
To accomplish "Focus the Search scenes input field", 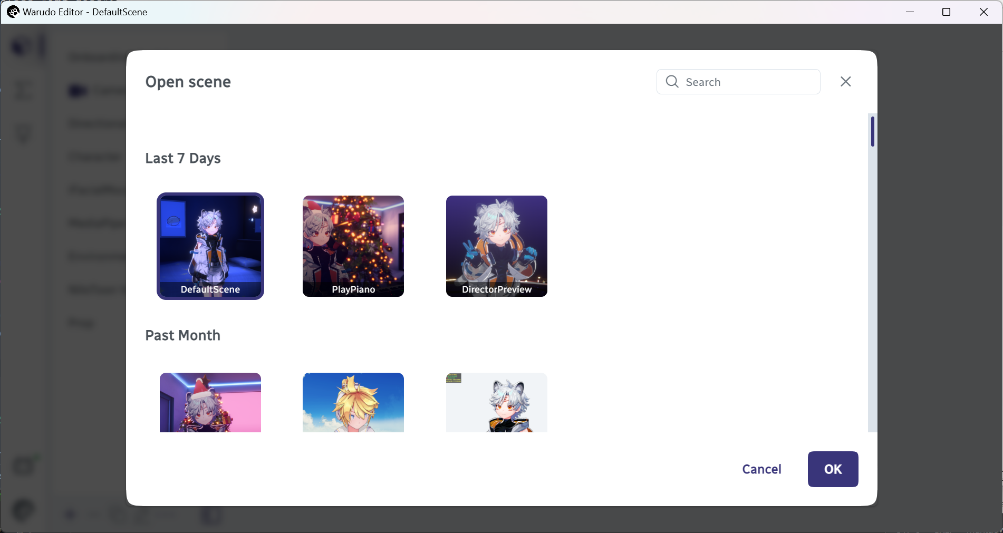I will click(x=738, y=82).
